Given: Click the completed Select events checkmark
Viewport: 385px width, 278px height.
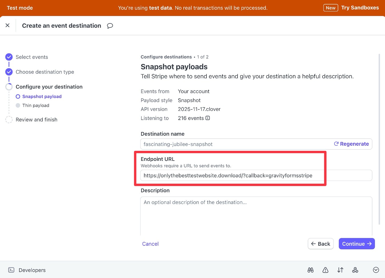Looking at the screenshot, I should [9, 57].
